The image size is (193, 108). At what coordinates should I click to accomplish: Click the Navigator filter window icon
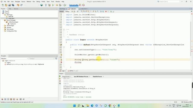56,58
